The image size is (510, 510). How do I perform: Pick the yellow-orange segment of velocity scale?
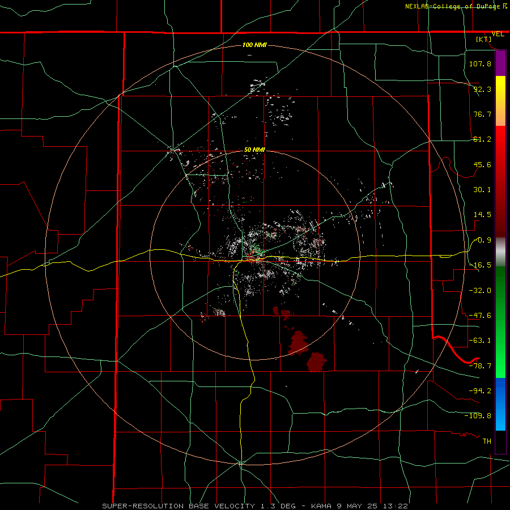coord(500,101)
